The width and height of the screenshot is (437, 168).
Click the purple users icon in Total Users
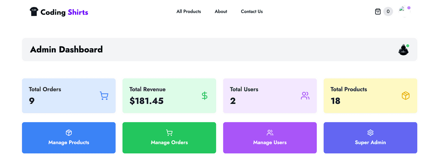click(305, 96)
